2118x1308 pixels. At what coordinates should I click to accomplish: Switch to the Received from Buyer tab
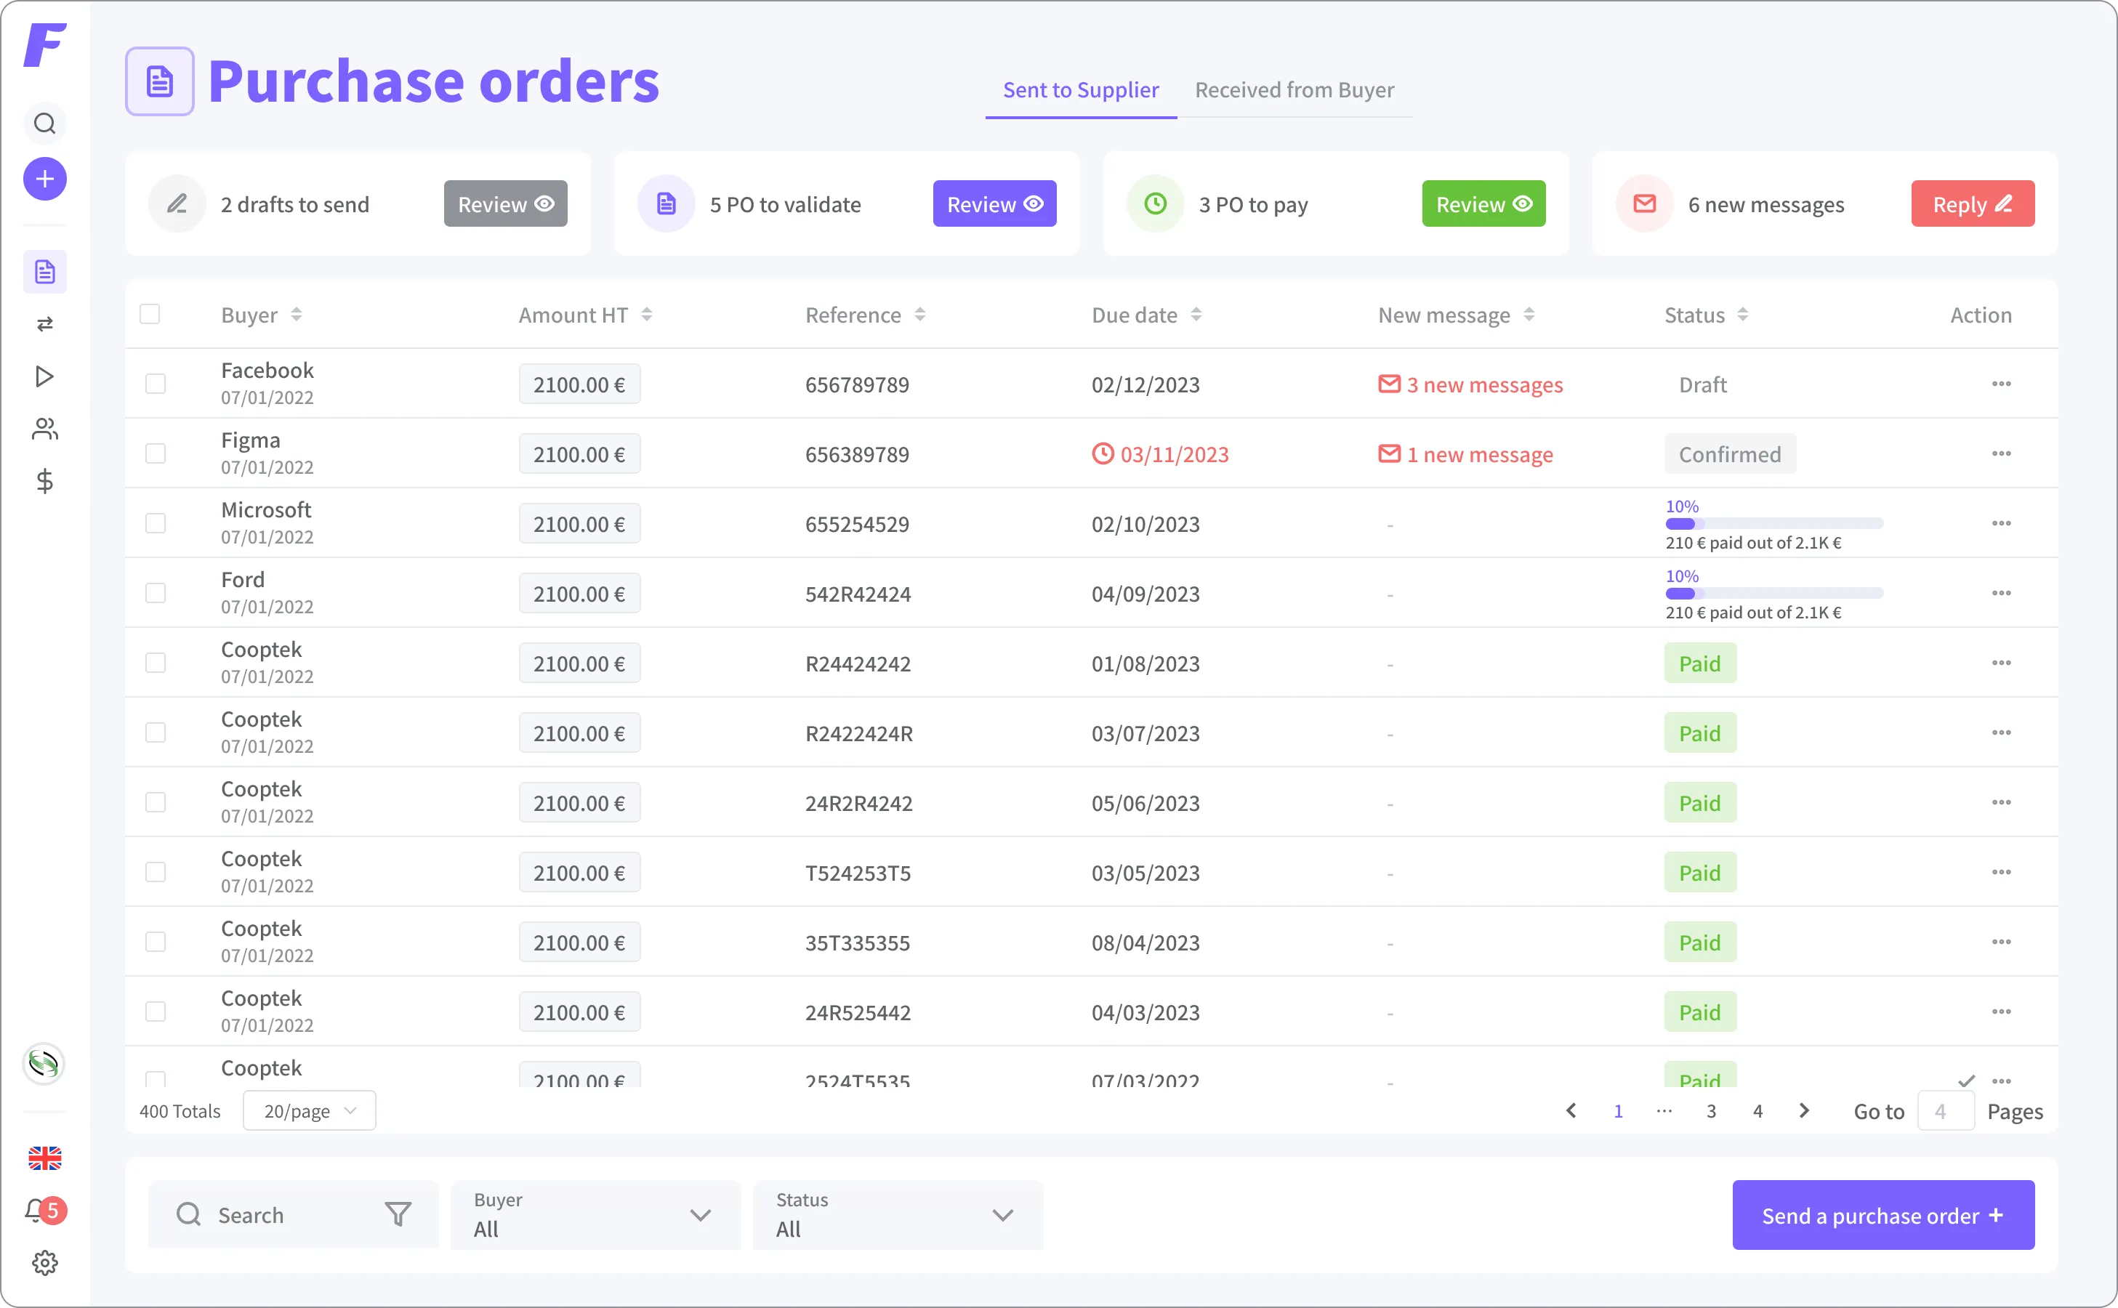(1294, 89)
